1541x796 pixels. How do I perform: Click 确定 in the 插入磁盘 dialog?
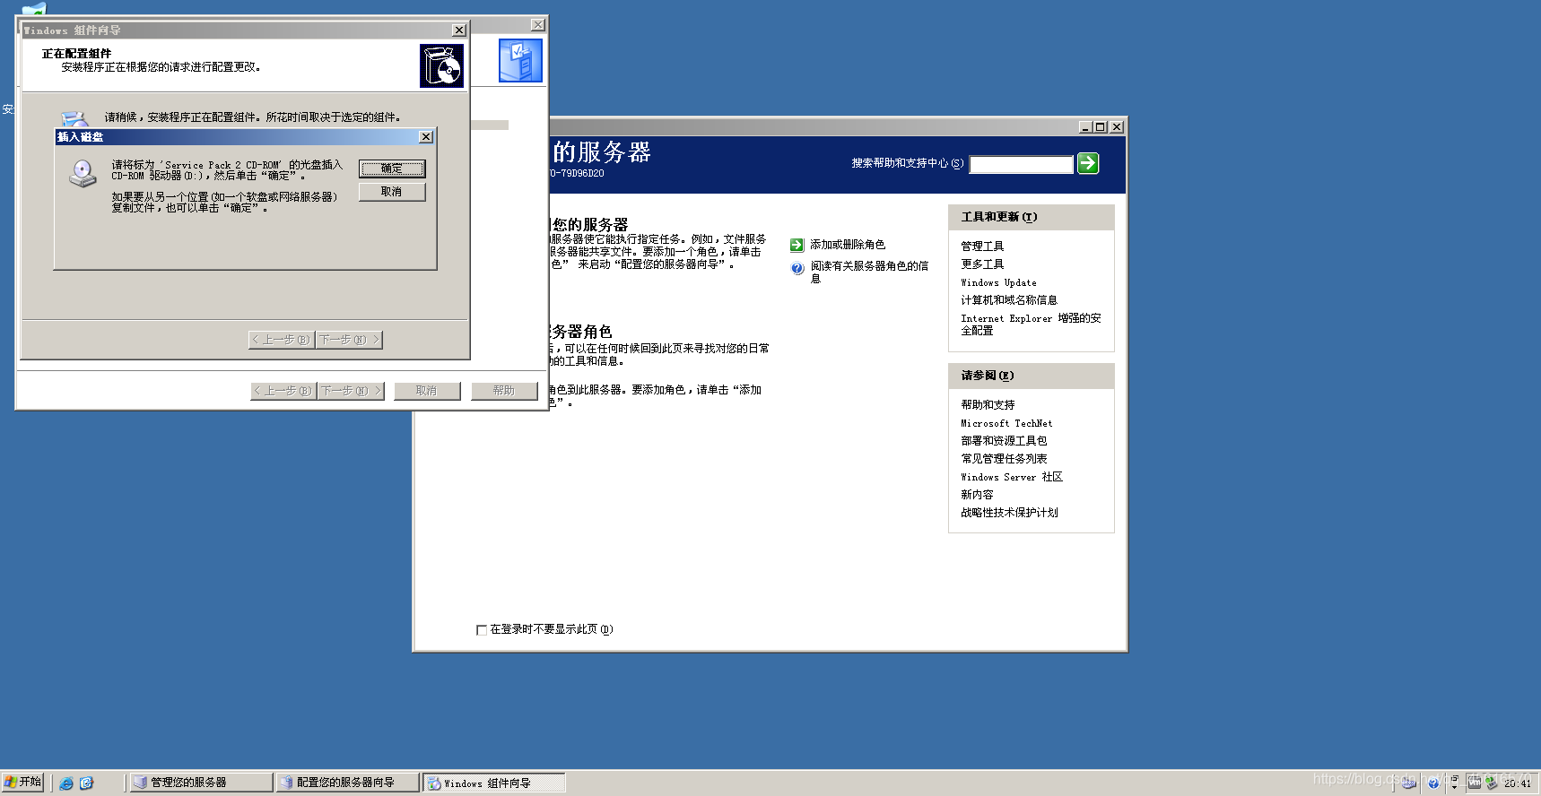pyautogui.click(x=392, y=169)
